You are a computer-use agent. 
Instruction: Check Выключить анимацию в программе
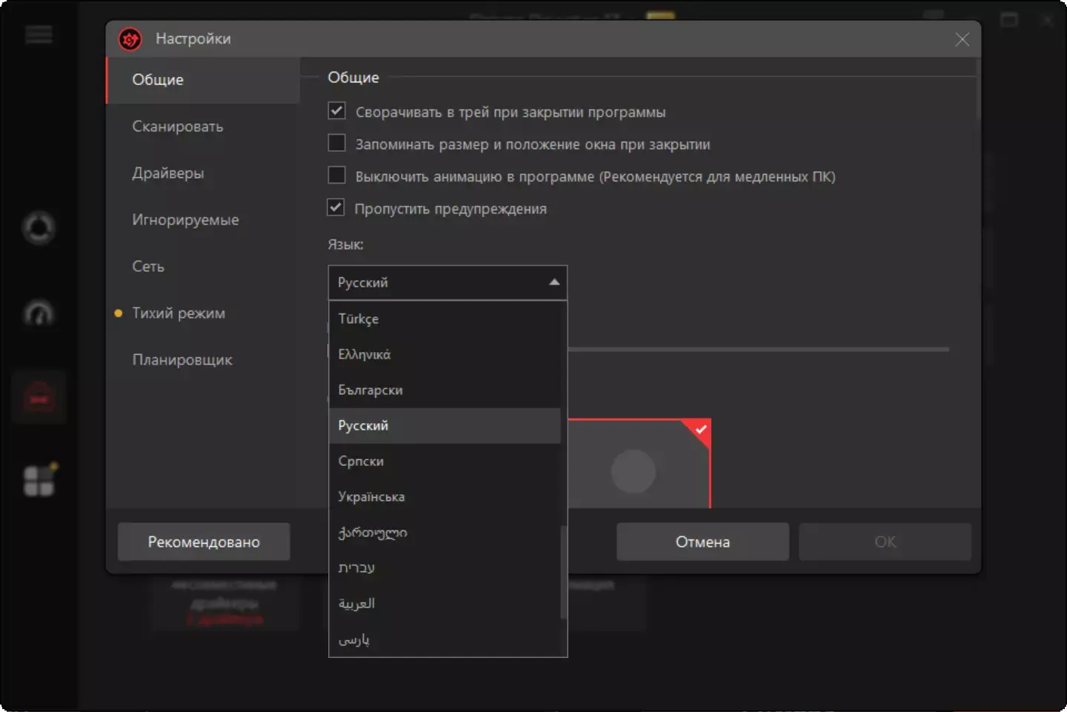[x=336, y=176]
